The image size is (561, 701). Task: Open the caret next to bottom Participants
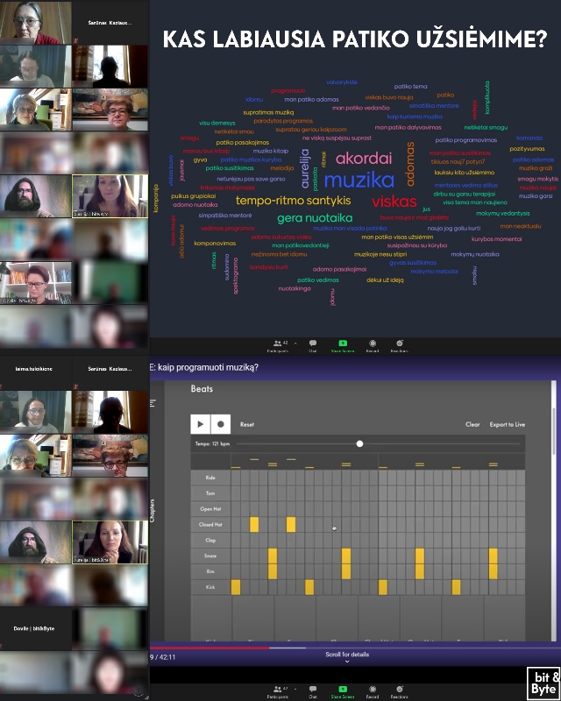point(295,687)
